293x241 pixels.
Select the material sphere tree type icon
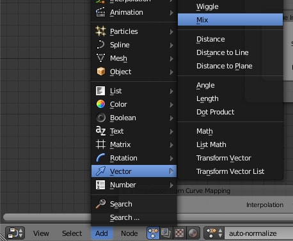point(193,233)
